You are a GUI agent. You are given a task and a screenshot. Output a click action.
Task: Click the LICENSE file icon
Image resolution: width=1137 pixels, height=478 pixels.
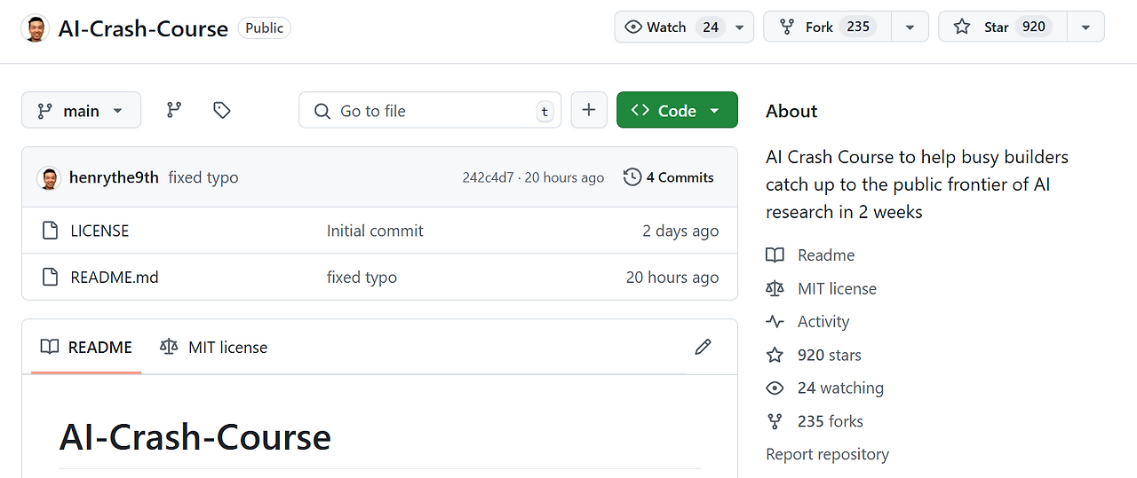51,231
